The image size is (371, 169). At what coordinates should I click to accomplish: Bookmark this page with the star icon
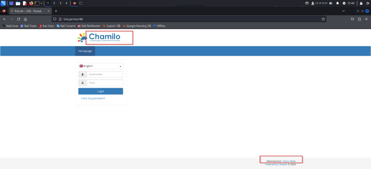click(323, 19)
